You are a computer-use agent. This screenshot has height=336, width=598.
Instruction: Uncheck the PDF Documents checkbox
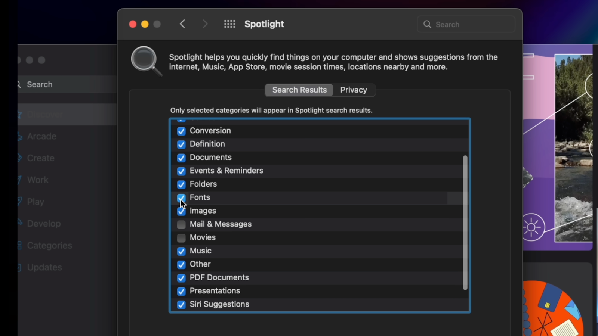(181, 278)
